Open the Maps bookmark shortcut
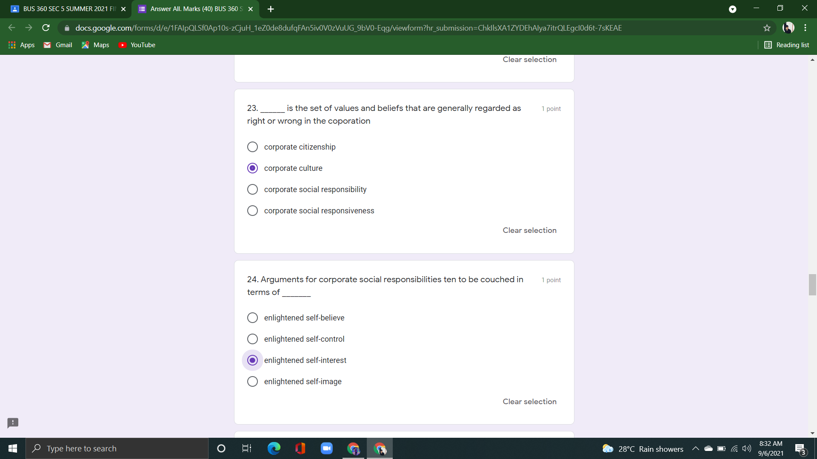Image resolution: width=817 pixels, height=459 pixels. point(95,45)
